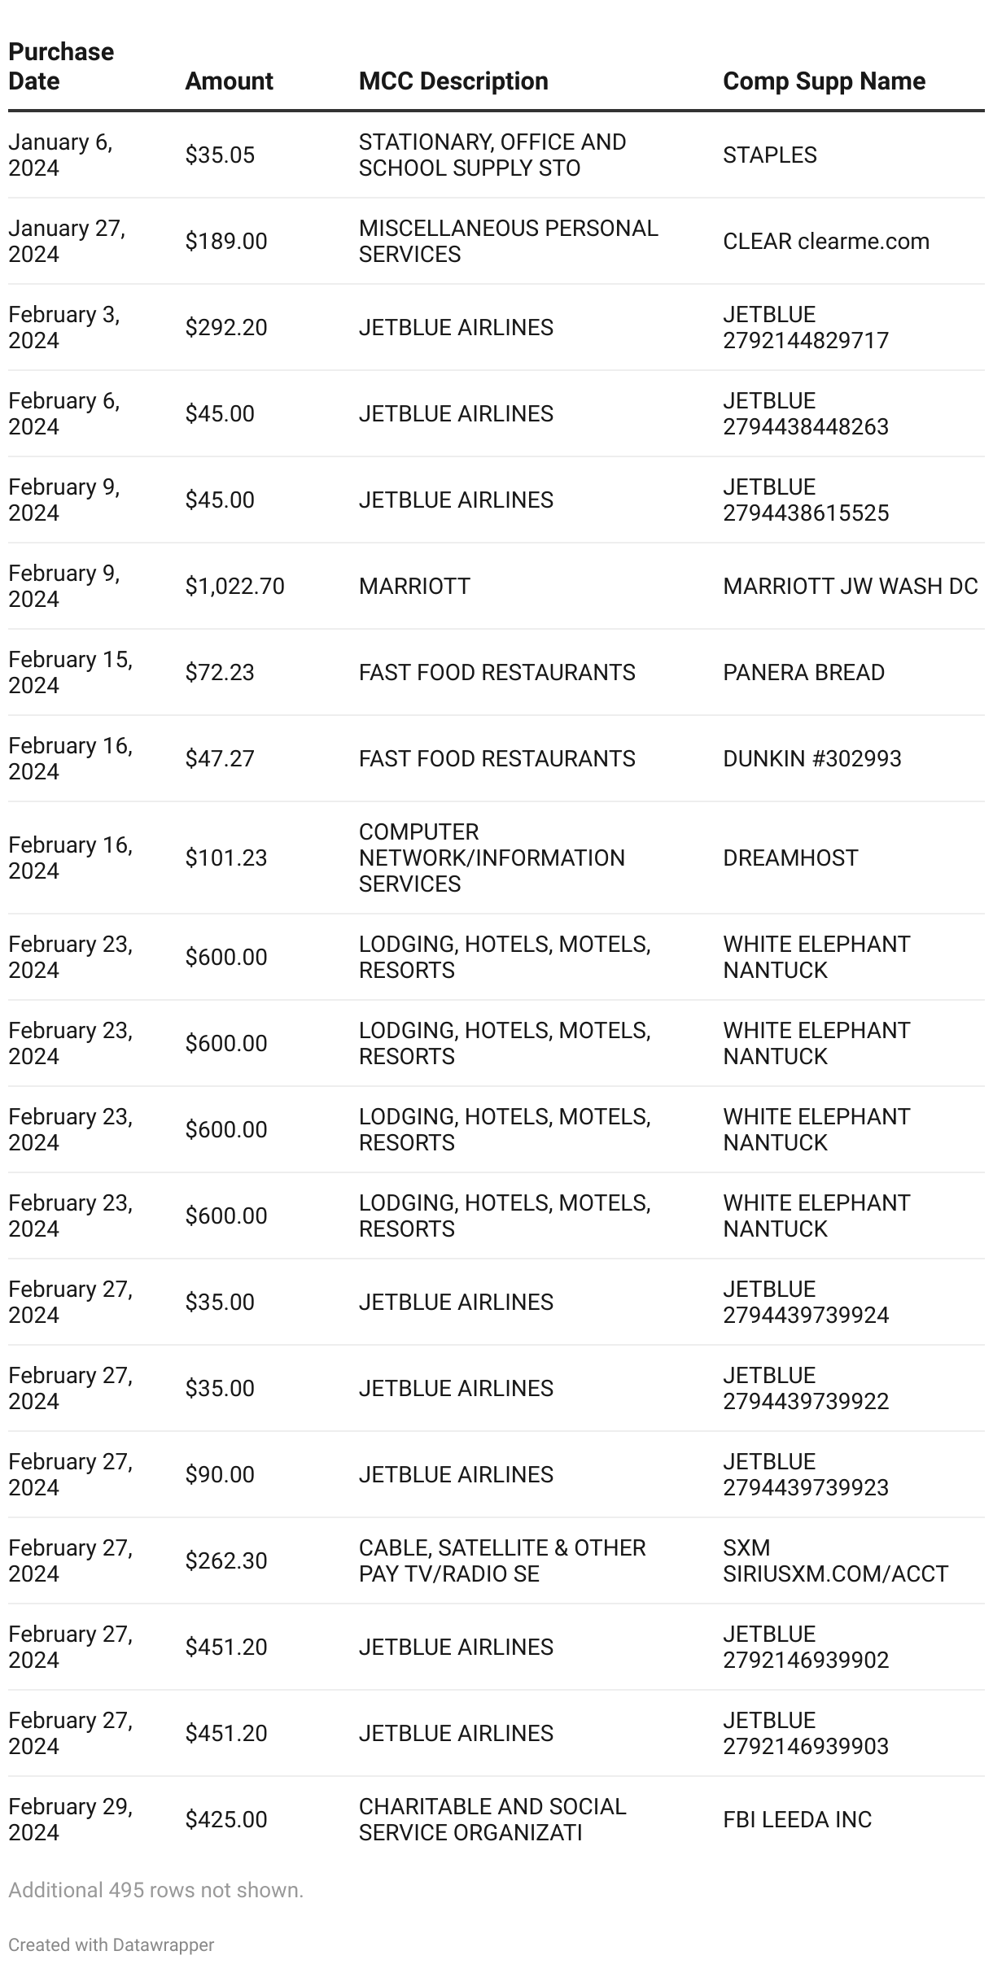Screen dimensions: 993x1964
Task: Click the JETBLUE 2792144829717 cell
Action: pyautogui.click(x=805, y=328)
